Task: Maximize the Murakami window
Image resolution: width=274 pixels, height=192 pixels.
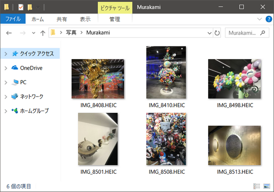Action: (x=242, y=7)
